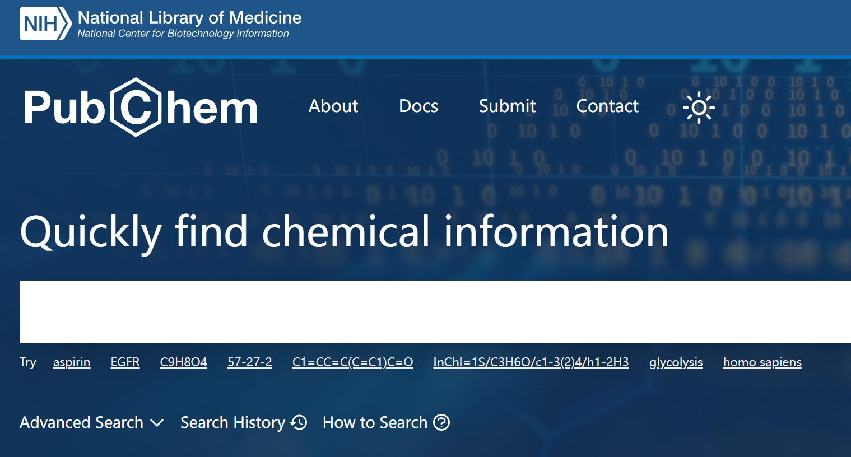The width and height of the screenshot is (851, 457).
Task: Click the Search History clock icon
Action: click(x=299, y=422)
